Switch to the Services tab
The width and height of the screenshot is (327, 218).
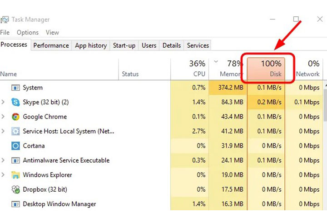click(x=198, y=45)
